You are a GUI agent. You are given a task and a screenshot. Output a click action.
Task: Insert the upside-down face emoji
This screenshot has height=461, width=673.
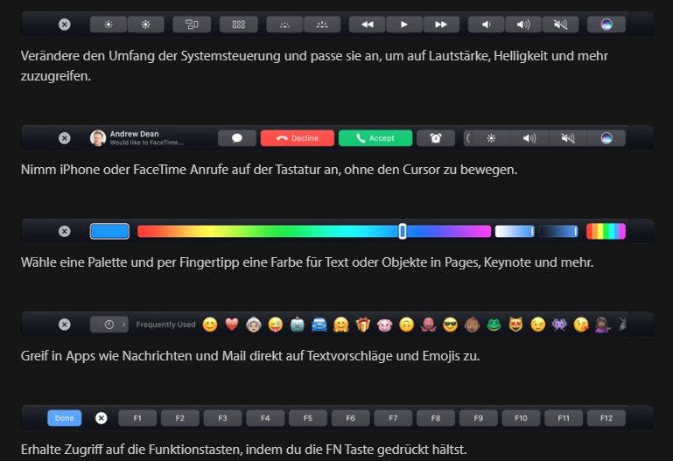[x=406, y=325]
